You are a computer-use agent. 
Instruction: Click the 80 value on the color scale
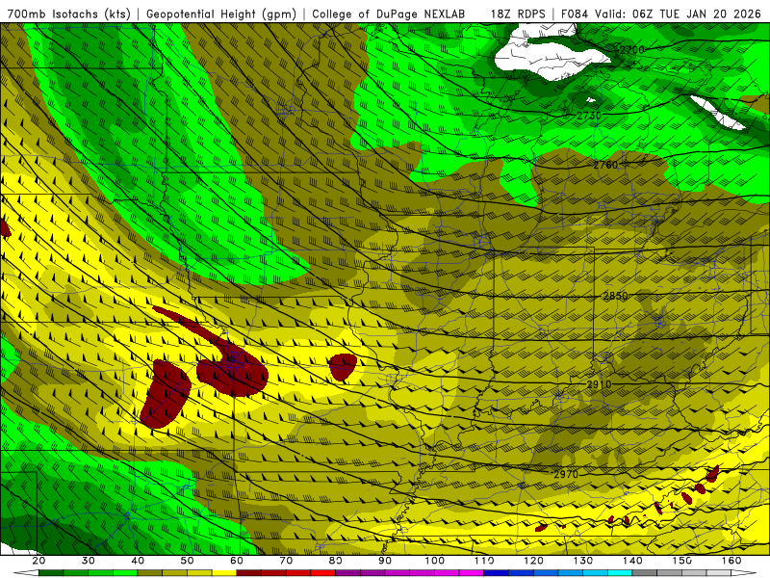(336, 561)
